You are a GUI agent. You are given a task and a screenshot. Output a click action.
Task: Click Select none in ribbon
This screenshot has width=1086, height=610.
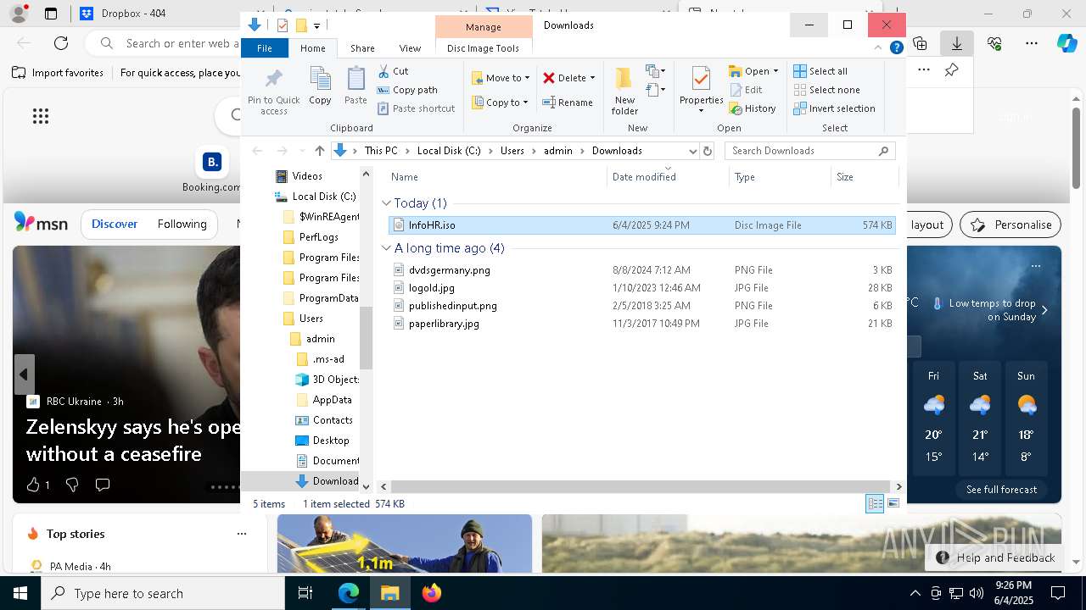tap(826, 90)
